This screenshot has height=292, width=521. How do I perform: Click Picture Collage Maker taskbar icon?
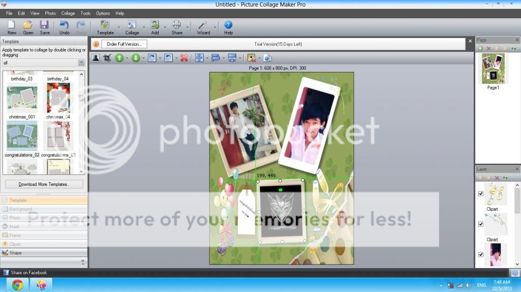coord(41,285)
